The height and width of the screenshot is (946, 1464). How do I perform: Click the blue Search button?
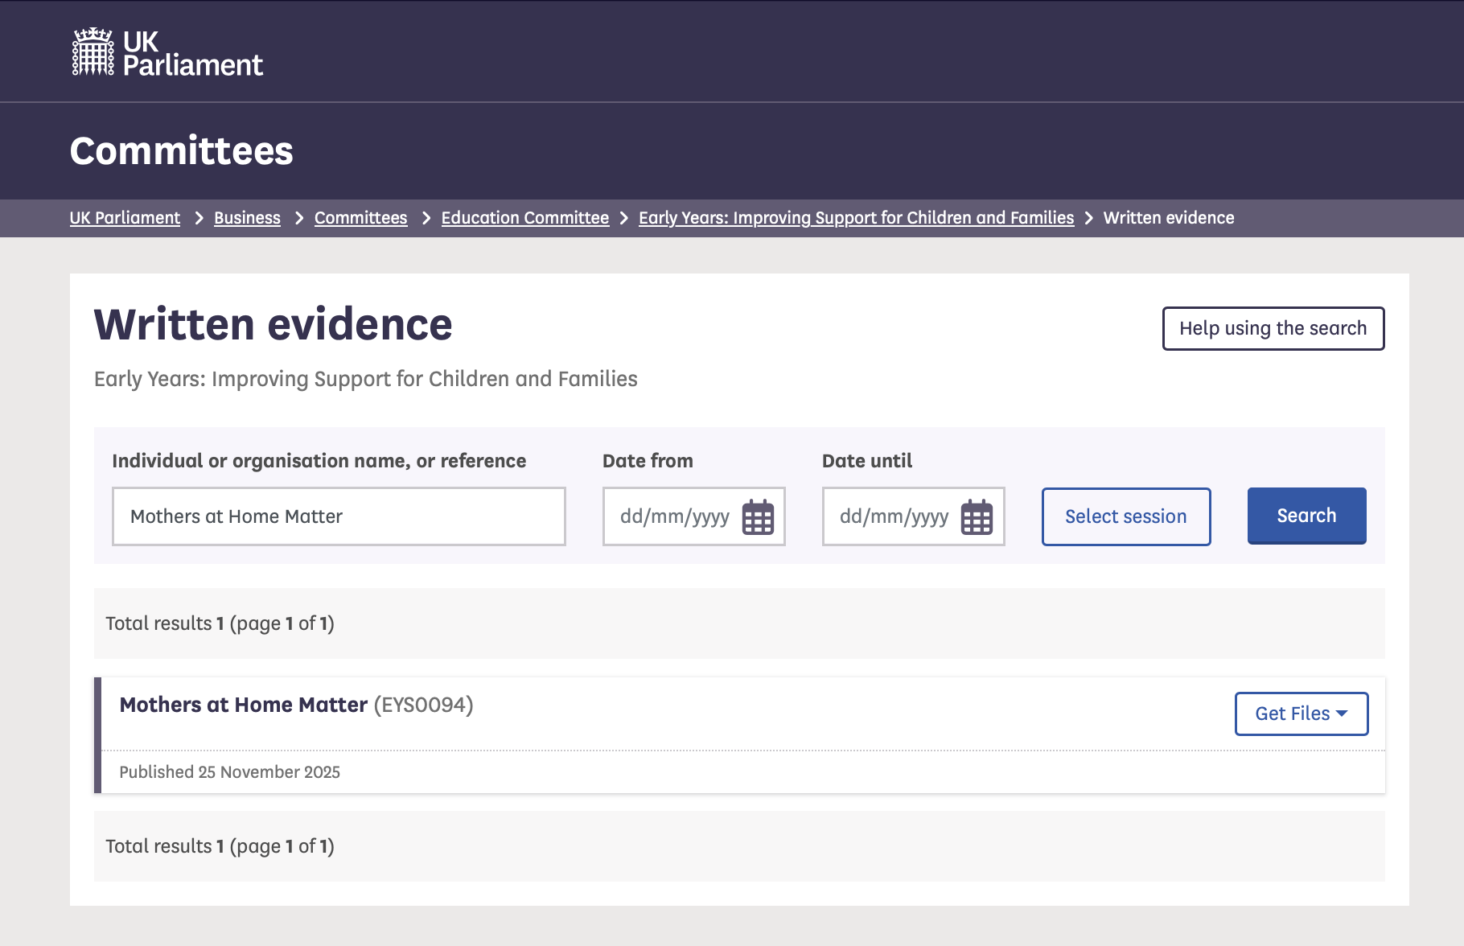1306,516
